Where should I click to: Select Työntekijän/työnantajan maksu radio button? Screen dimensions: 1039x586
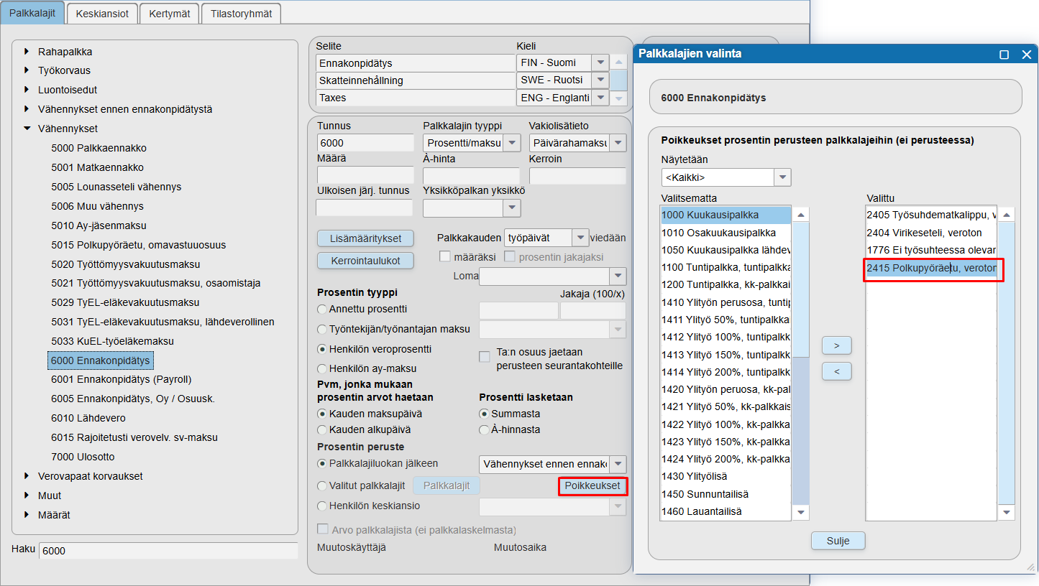321,330
